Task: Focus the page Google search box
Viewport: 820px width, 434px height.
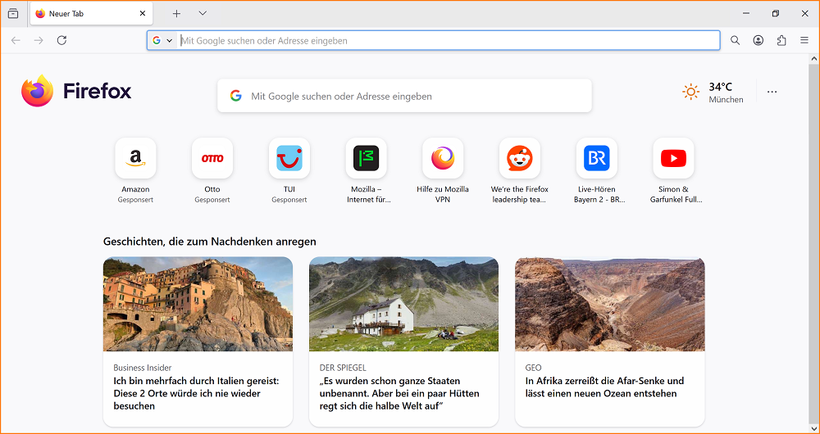Action: [404, 96]
